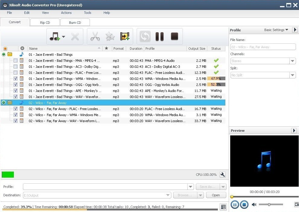Expand the Profile panel arrow
Viewport: 299px width, 212px height.
point(295,30)
